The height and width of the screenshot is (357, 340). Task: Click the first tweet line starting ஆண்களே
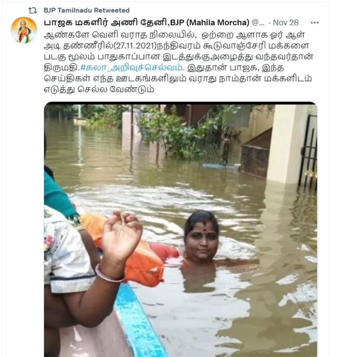[x=171, y=35]
